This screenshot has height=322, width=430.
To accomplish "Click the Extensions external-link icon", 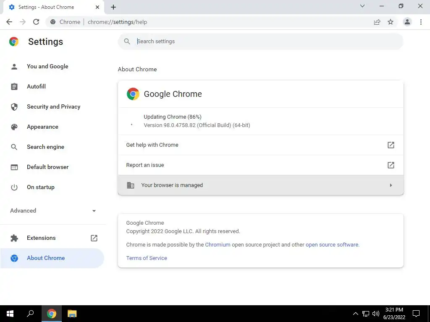I will click(94, 238).
